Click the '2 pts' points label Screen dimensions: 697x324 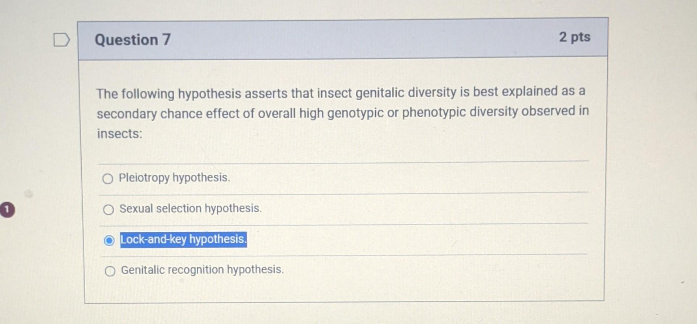[574, 38]
